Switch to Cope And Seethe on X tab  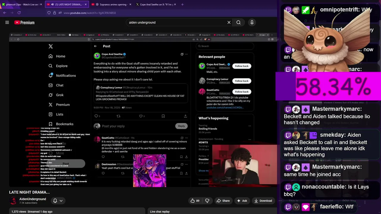coord(156,4)
